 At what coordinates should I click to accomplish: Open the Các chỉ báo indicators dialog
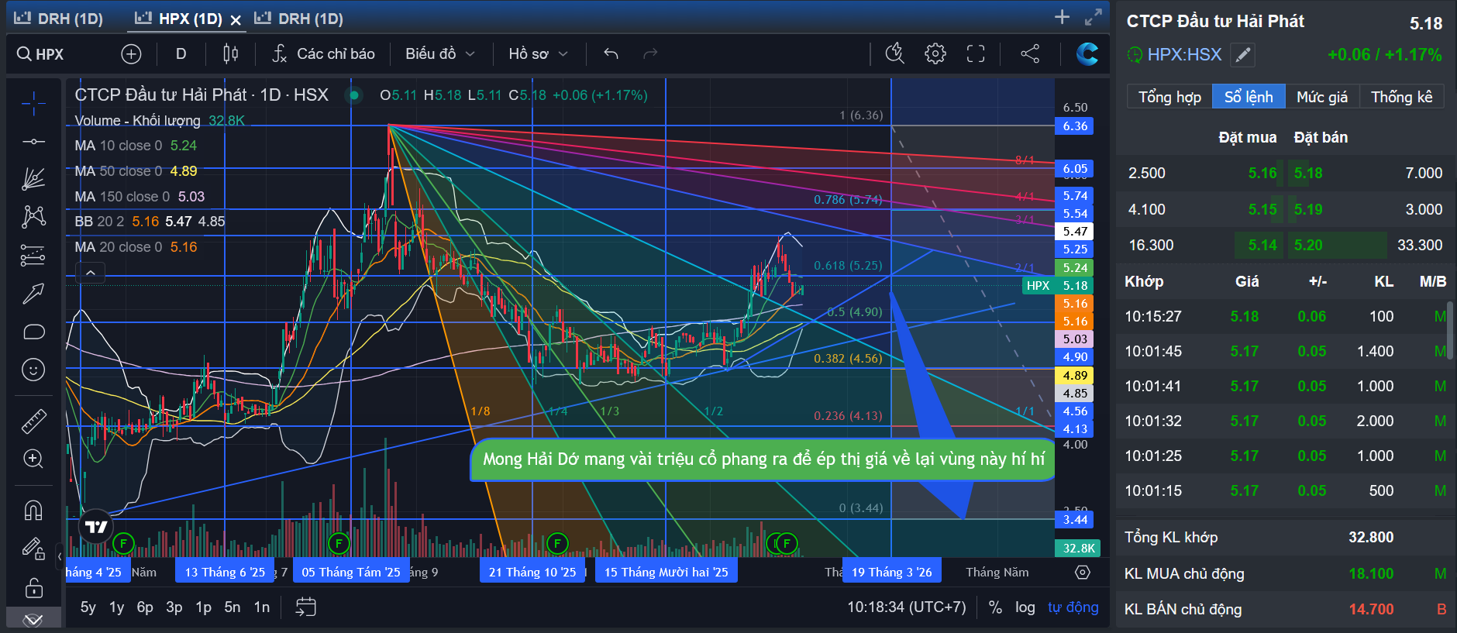(x=323, y=53)
